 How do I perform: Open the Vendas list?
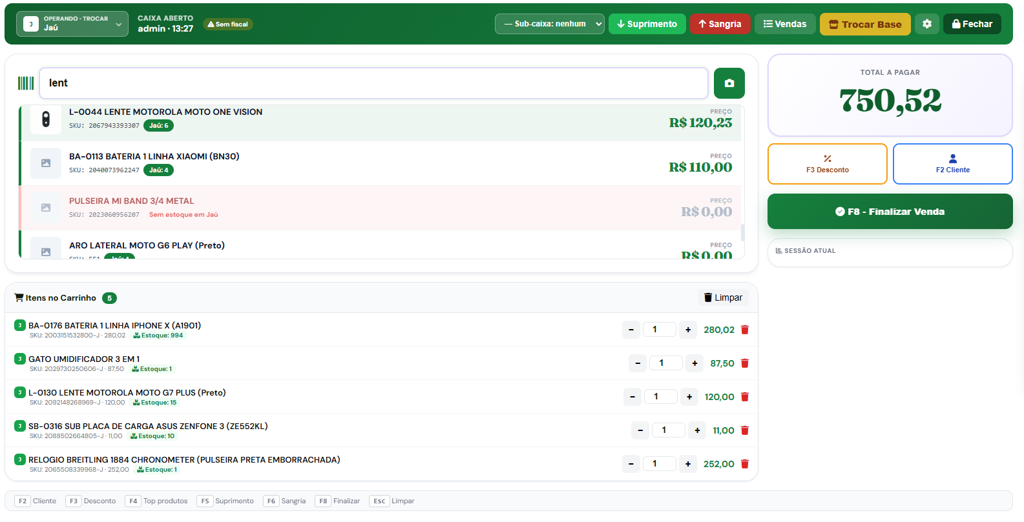[785, 24]
